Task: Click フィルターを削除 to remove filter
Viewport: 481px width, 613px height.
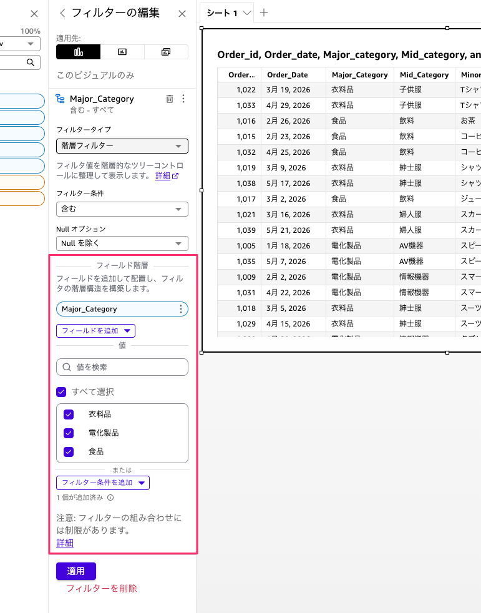Action: click(102, 589)
